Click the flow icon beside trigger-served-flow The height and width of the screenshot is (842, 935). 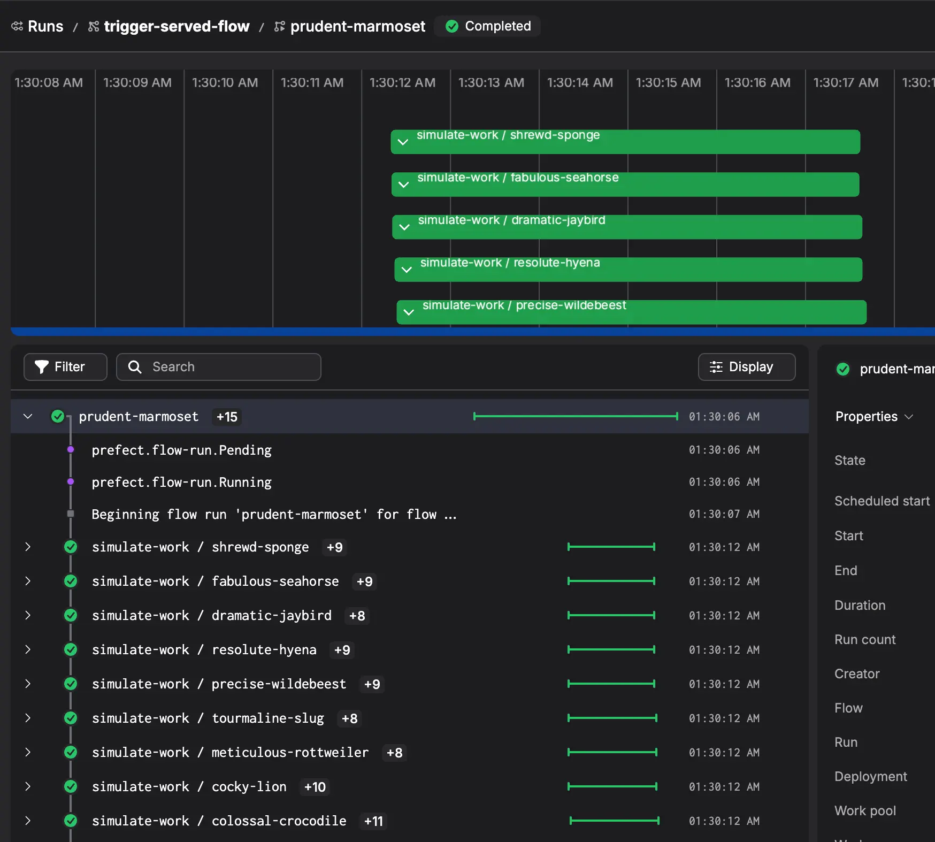[x=93, y=26]
